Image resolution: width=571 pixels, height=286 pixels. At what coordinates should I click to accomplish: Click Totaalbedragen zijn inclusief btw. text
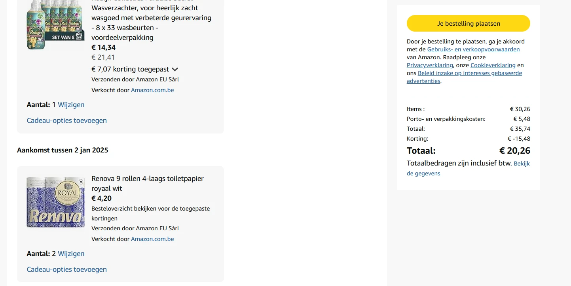(459, 163)
